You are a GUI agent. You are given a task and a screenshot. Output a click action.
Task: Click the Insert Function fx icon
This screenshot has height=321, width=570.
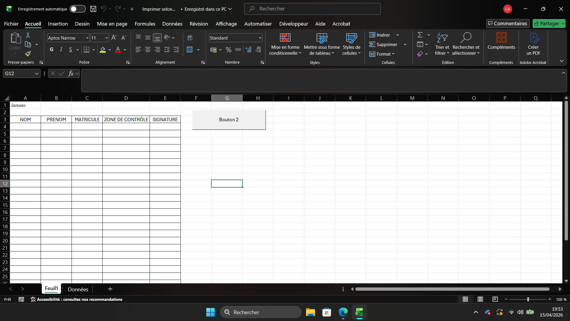pos(71,73)
